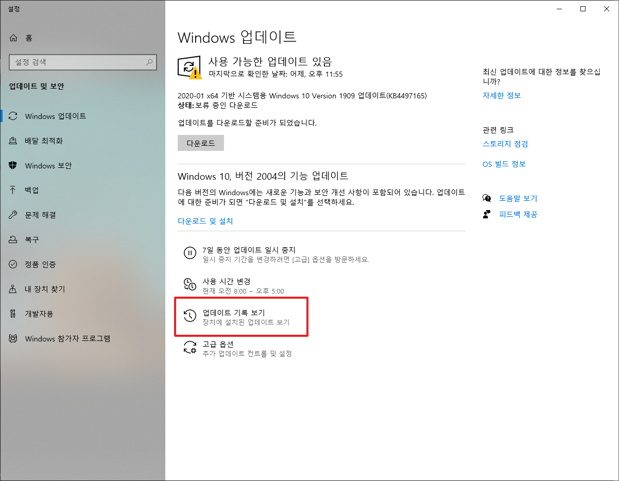The image size is (619, 481).
Task: Minimize the 설정 window
Action: point(559,8)
